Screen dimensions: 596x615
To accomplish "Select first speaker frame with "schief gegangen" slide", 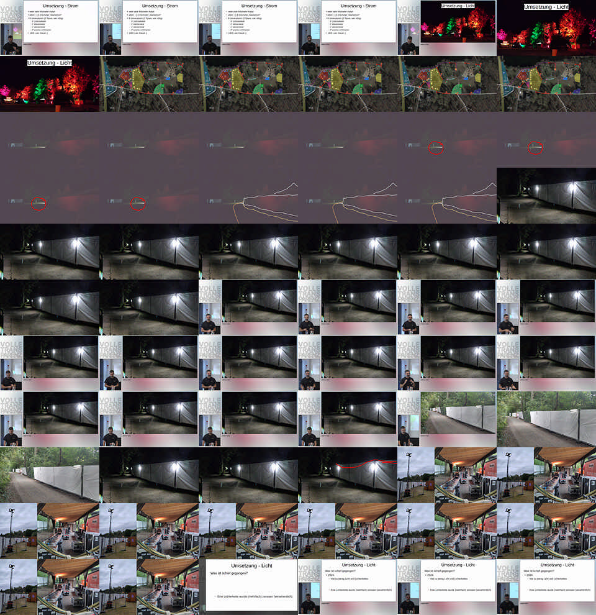I will click(348, 587).
